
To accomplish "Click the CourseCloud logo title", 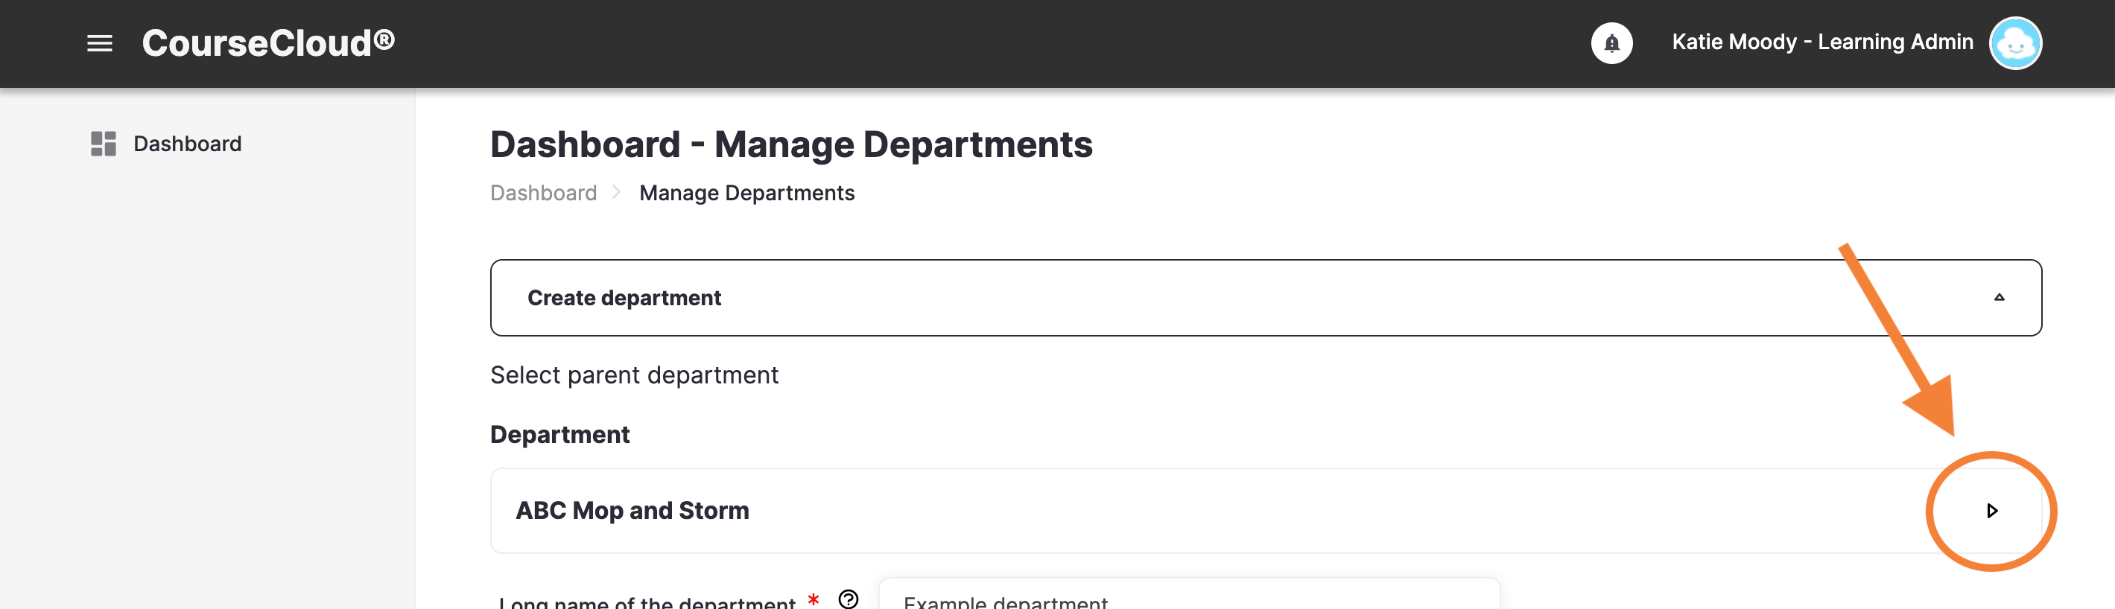I will [x=267, y=42].
